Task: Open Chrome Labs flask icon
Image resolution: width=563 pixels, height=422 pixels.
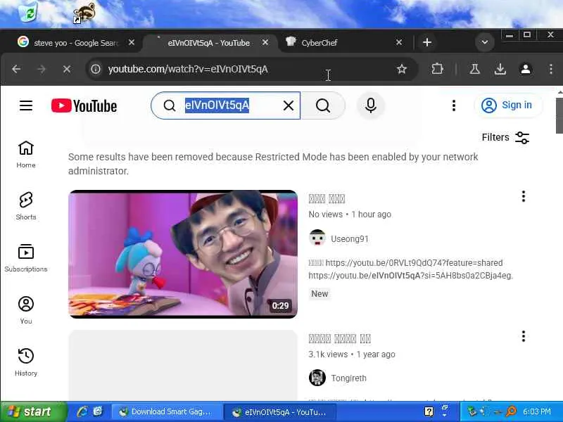Action: tap(474, 69)
